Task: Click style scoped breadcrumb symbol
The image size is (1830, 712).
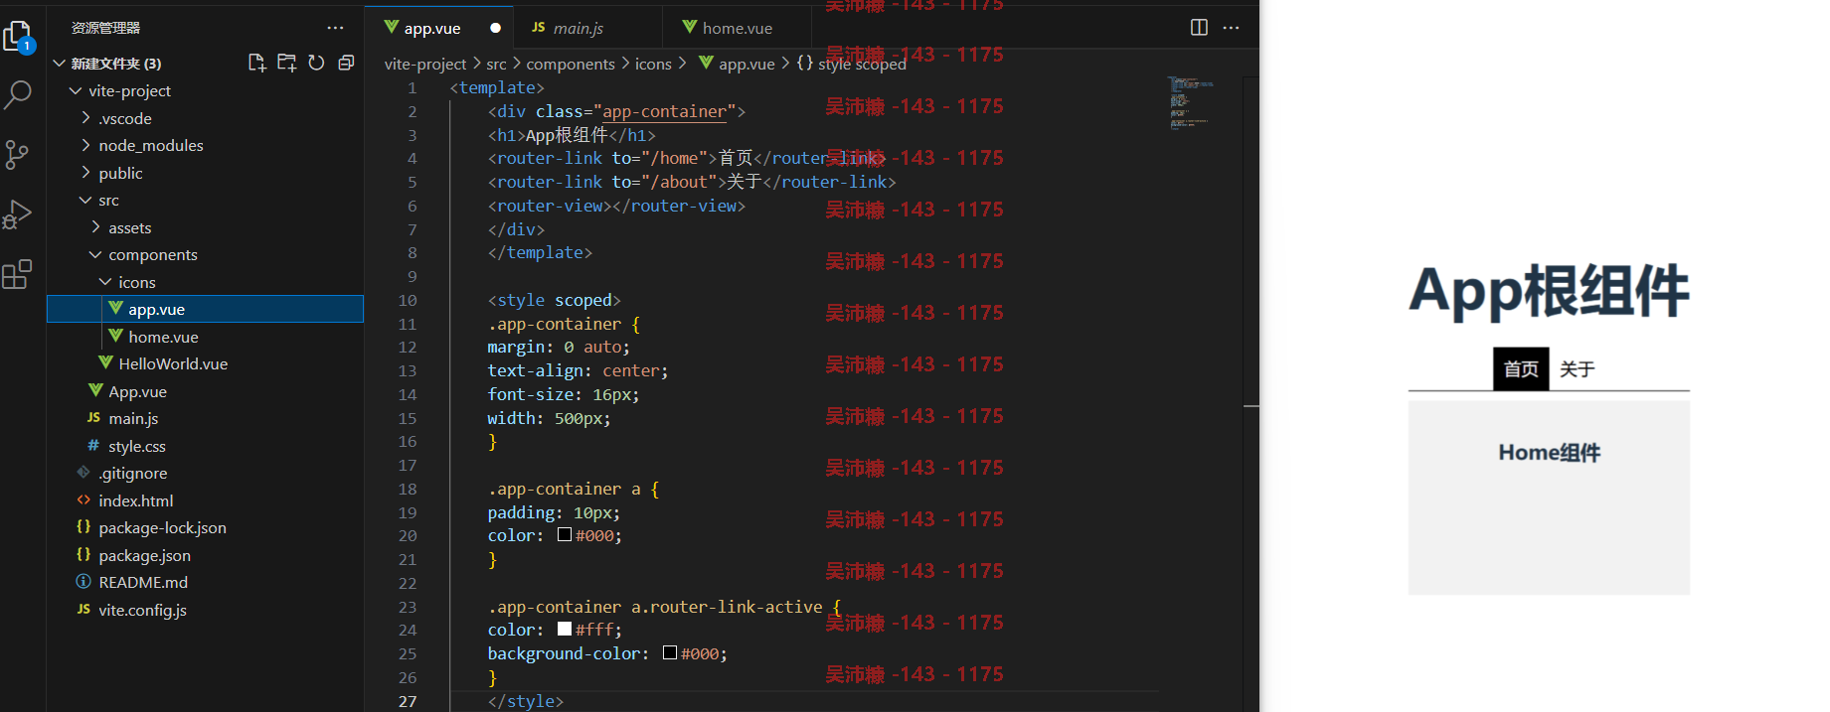Action: click(852, 64)
